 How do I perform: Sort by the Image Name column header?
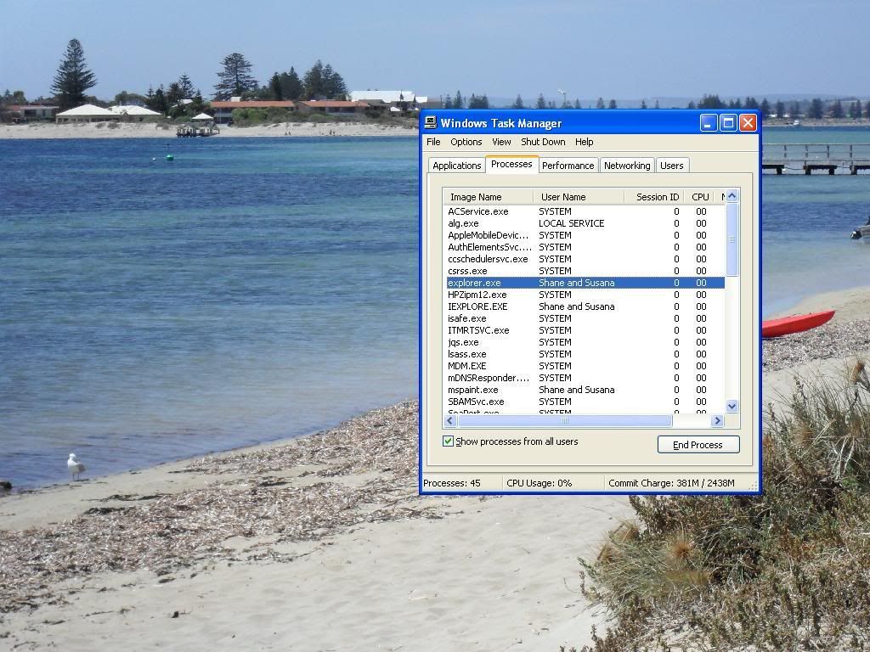point(489,197)
